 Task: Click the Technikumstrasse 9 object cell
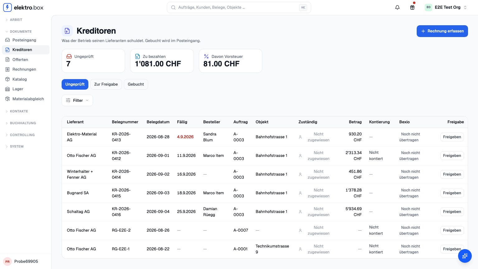(x=272, y=249)
